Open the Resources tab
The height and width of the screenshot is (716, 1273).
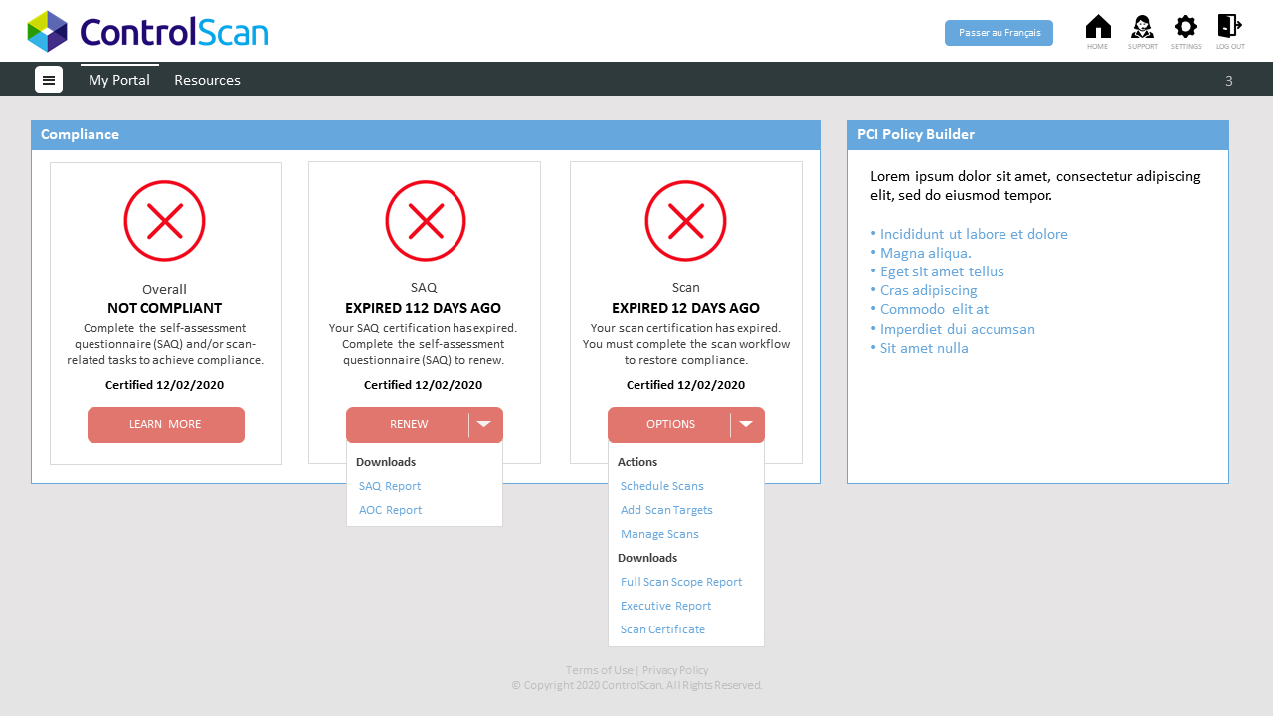[x=207, y=80]
